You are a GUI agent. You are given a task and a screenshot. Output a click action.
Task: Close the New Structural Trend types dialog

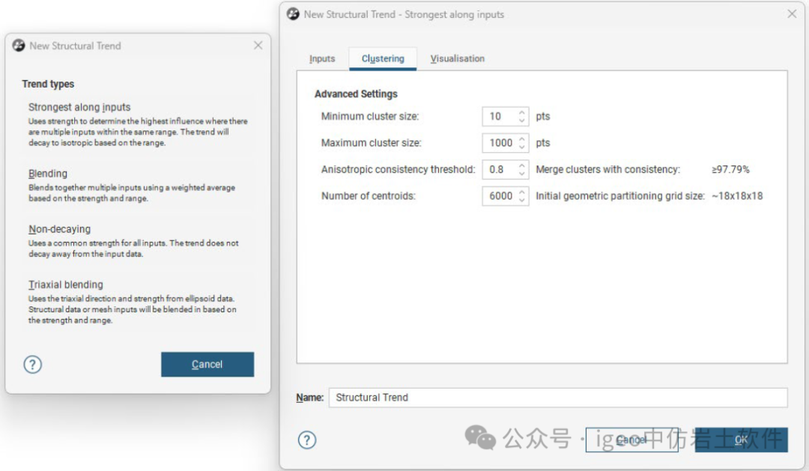(258, 46)
